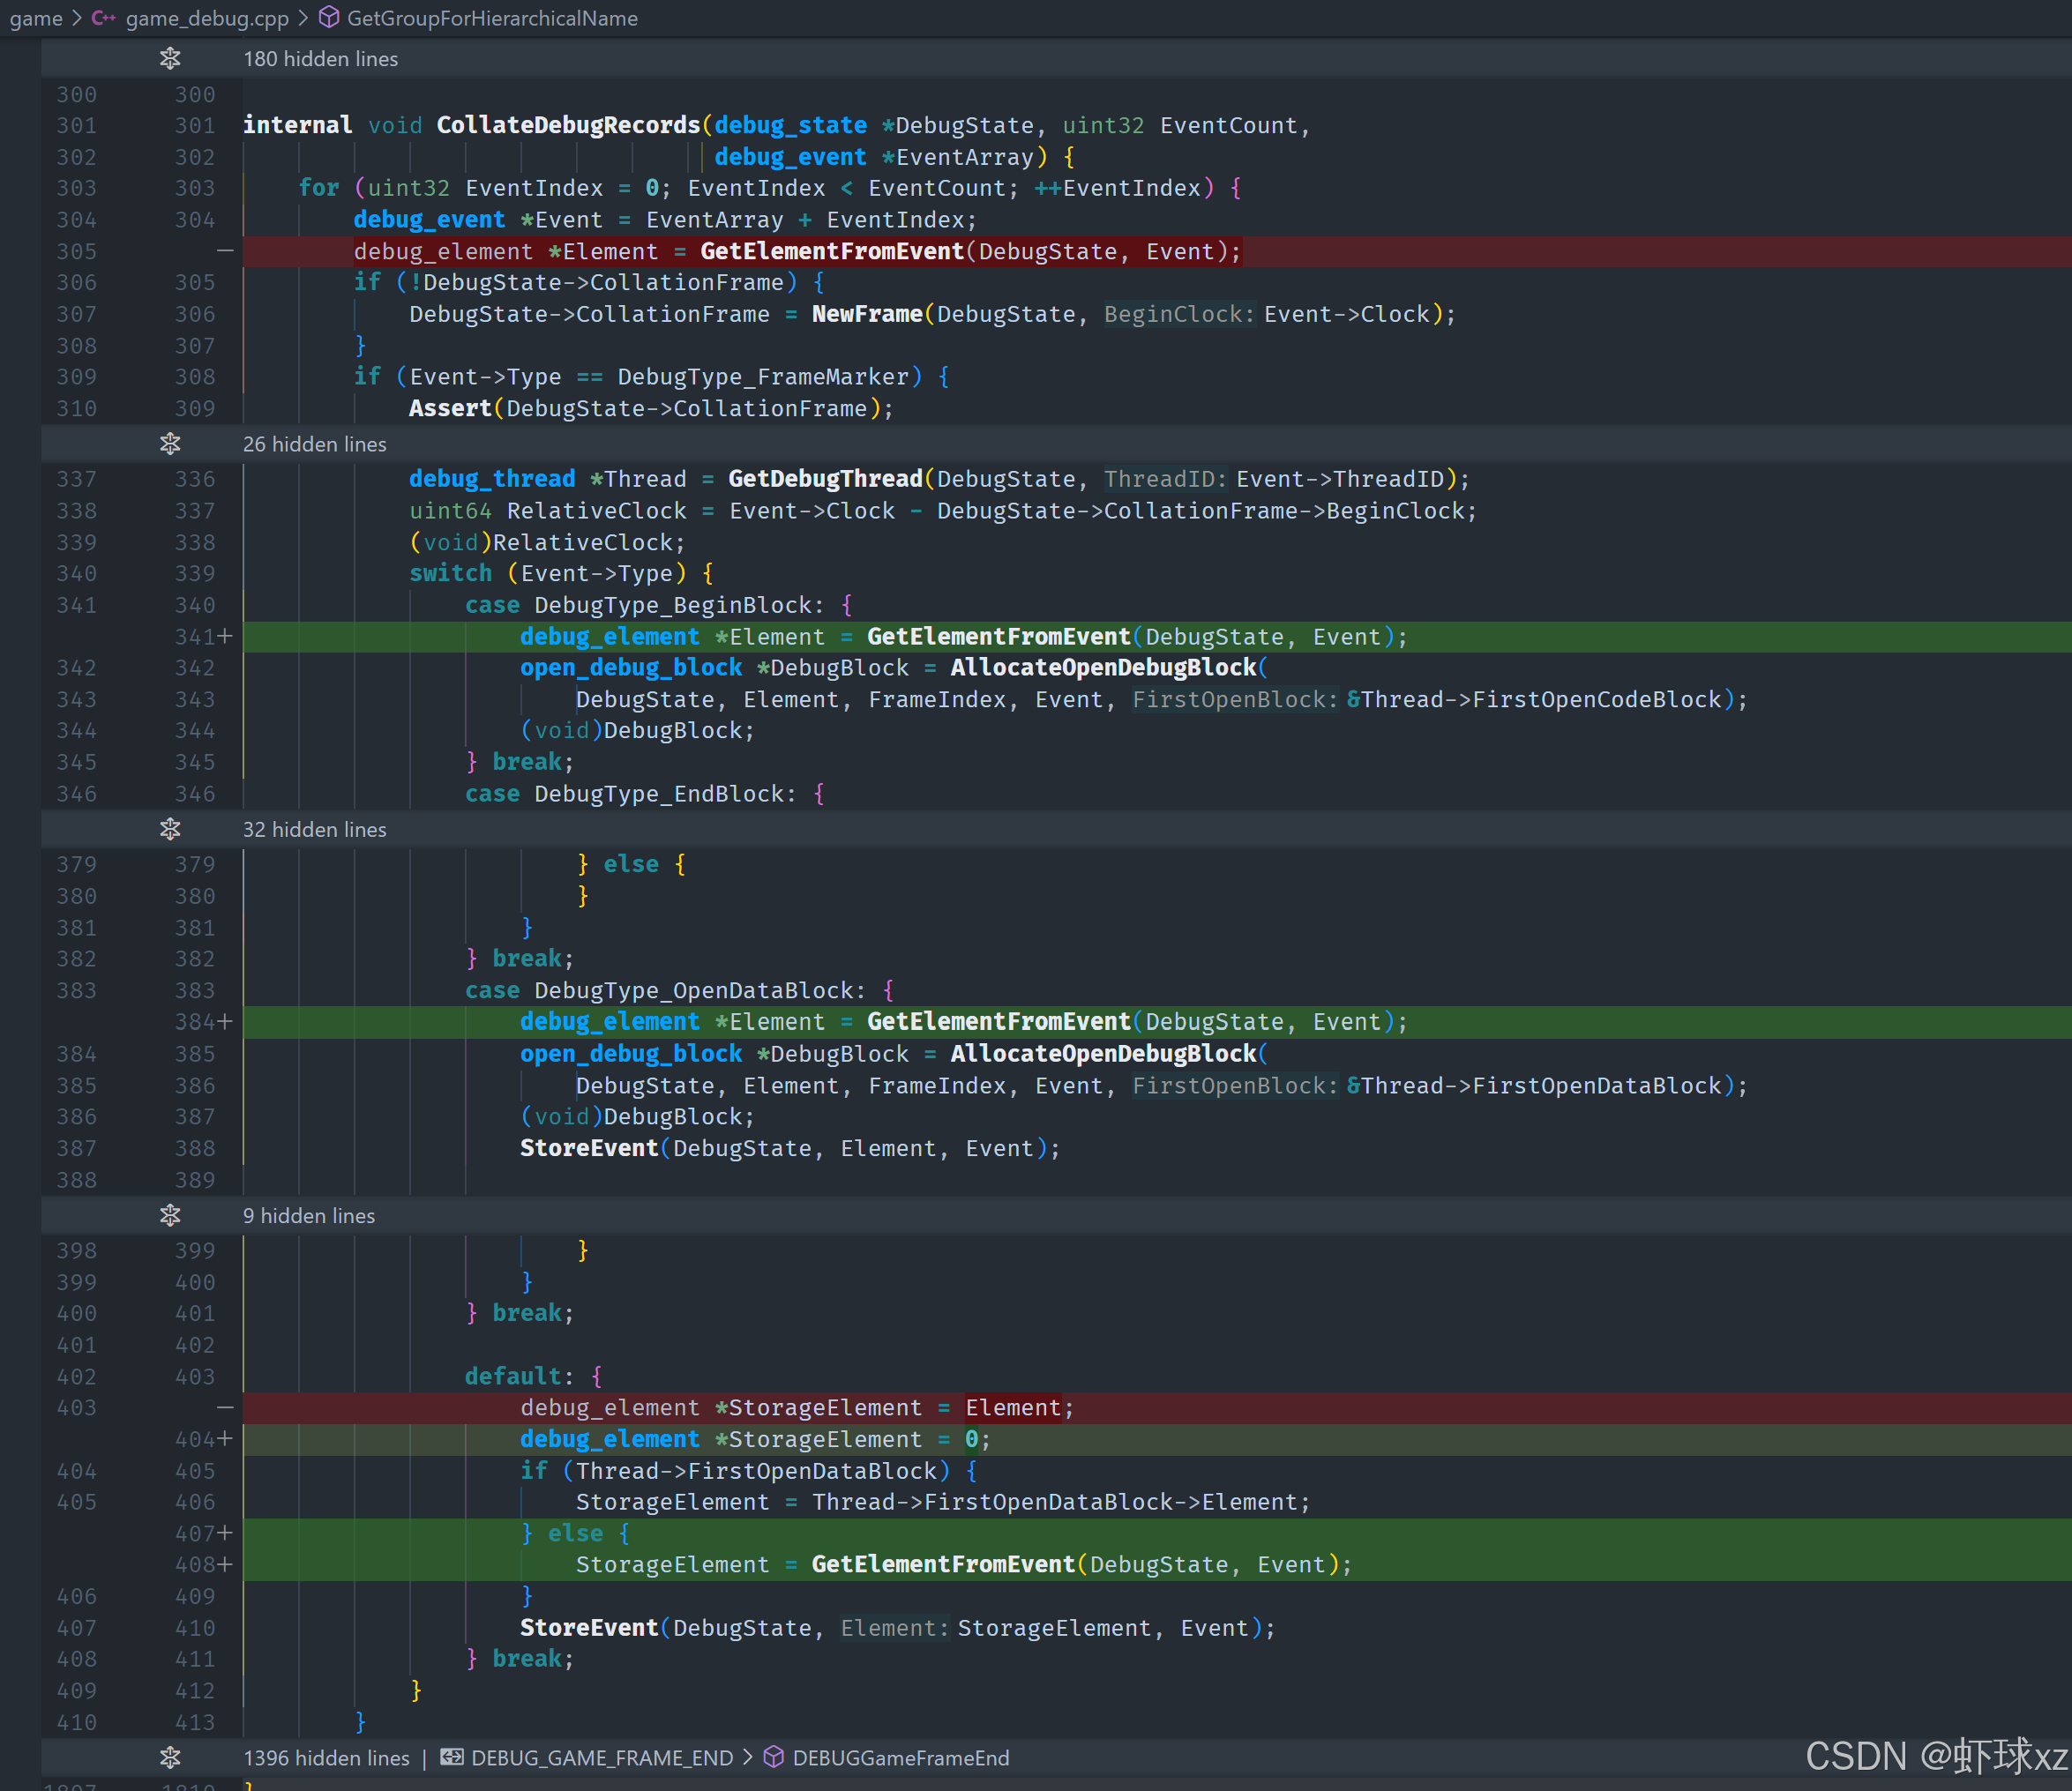Image resolution: width=2072 pixels, height=1791 pixels.
Task: Click plus marker on added line 341
Action: tap(225, 636)
